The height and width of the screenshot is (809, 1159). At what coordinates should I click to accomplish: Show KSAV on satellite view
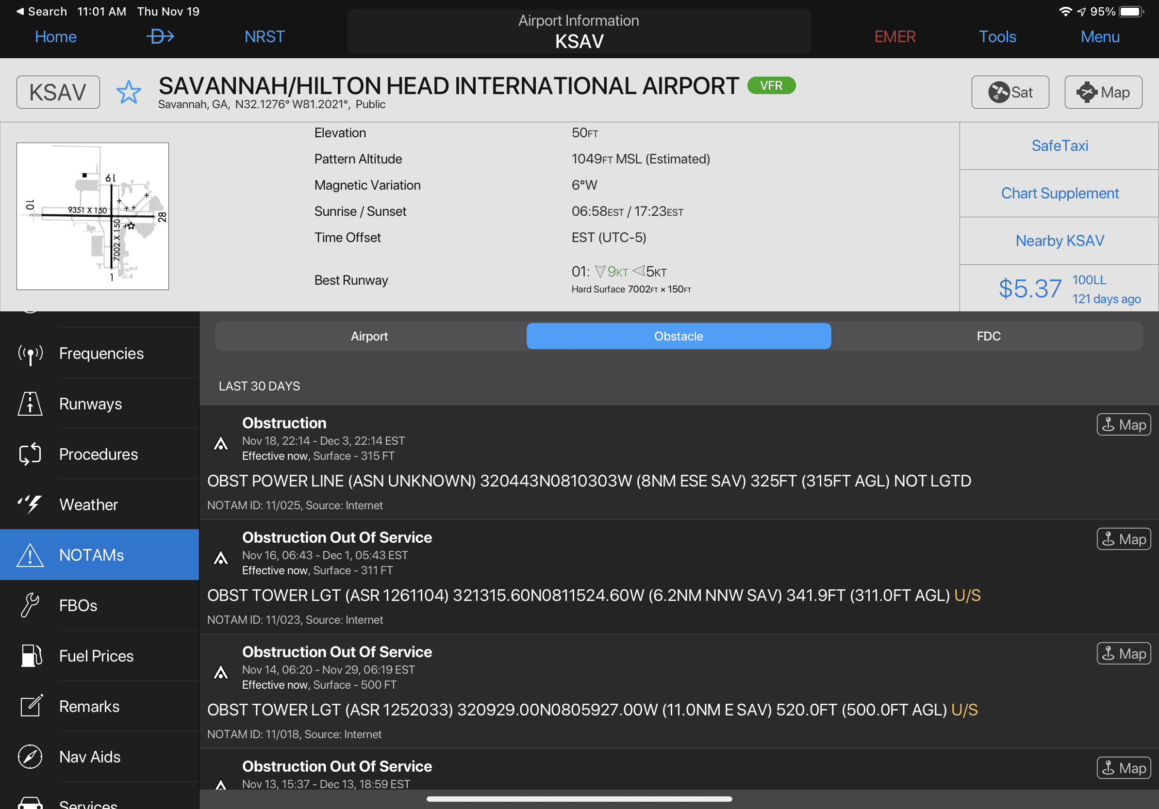click(x=1010, y=92)
